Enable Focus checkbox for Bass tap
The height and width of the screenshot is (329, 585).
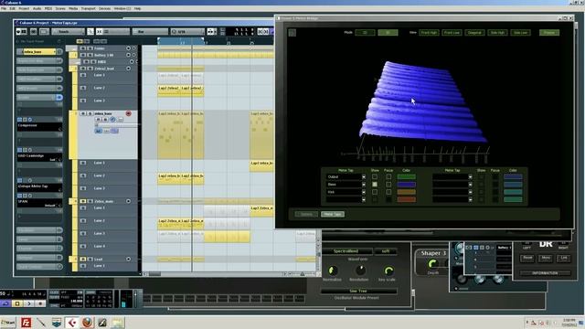pyautogui.click(x=388, y=185)
